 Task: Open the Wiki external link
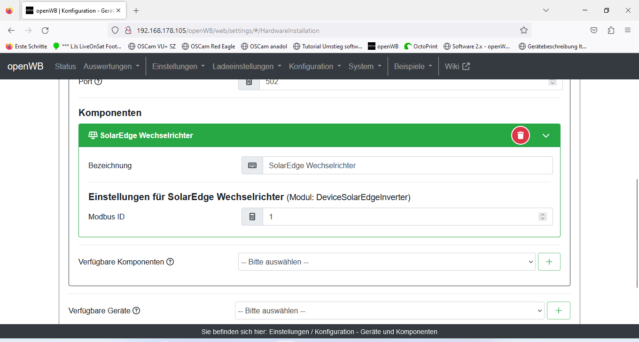(457, 66)
